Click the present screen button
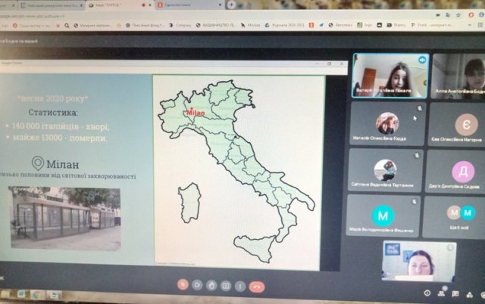Image resolution: width=485 pixels, height=304 pixels. (x=226, y=286)
